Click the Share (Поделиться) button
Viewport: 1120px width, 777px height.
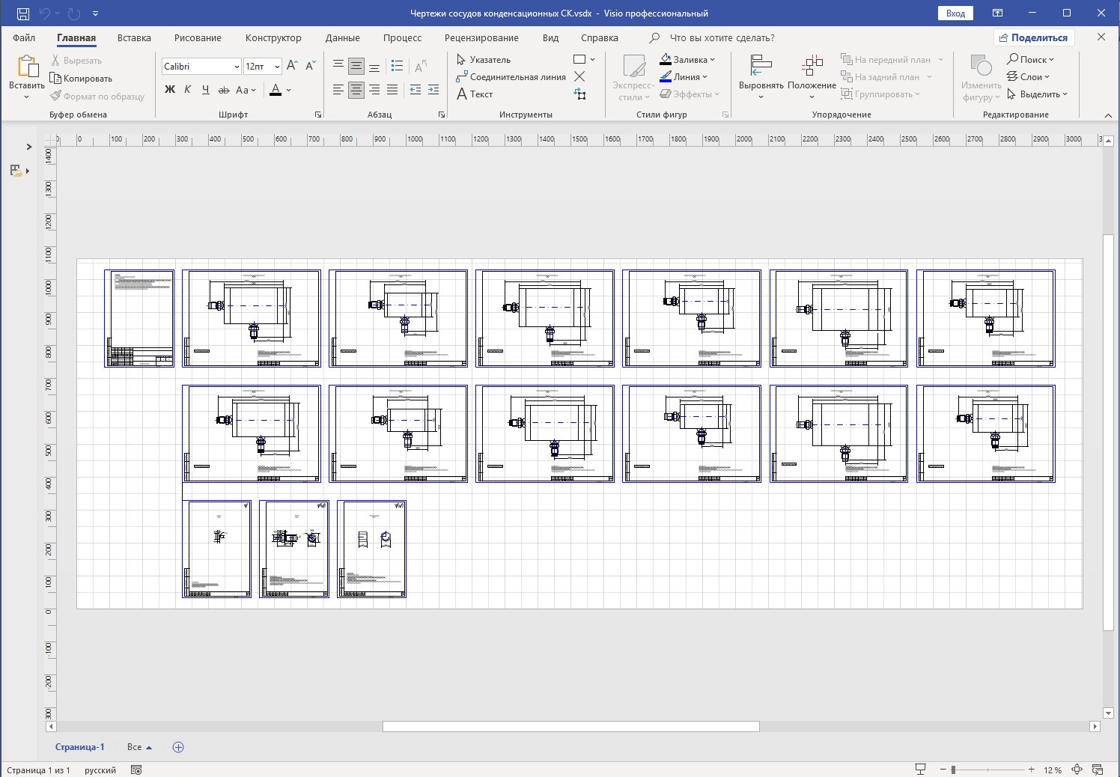[x=1033, y=37]
